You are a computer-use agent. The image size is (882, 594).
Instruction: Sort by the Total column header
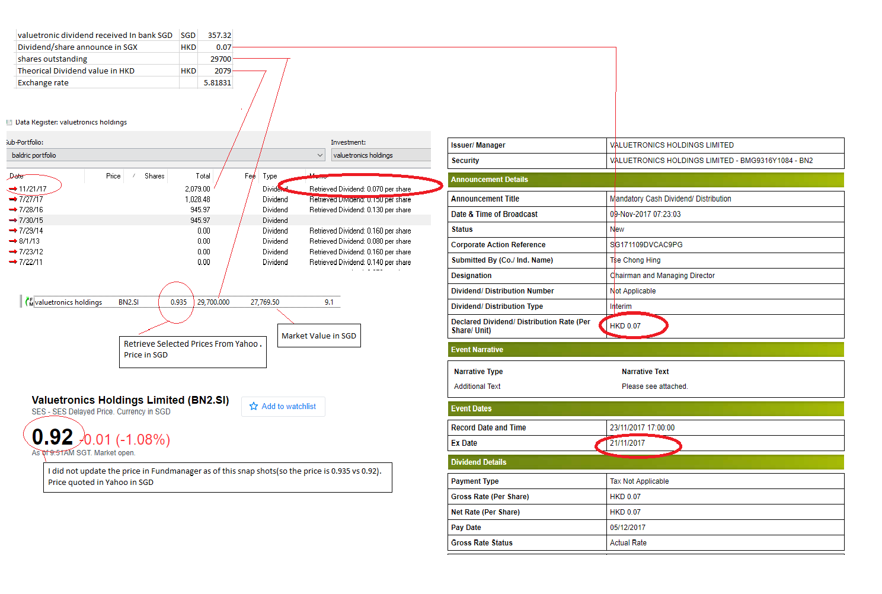pos(203,176)
